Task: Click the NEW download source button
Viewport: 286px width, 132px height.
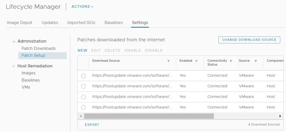Action: (83, 50)
